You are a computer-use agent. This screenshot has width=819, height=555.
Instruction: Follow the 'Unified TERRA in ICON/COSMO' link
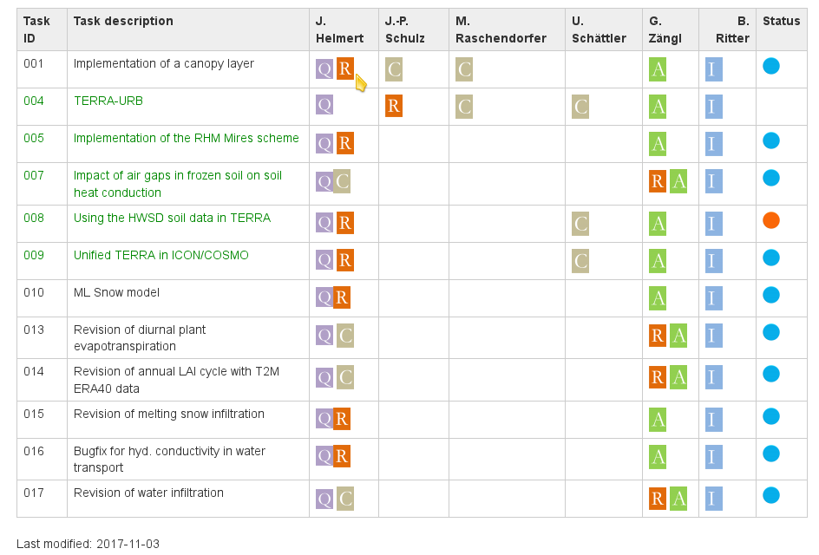pyautogui.click(x=161, y=255)
